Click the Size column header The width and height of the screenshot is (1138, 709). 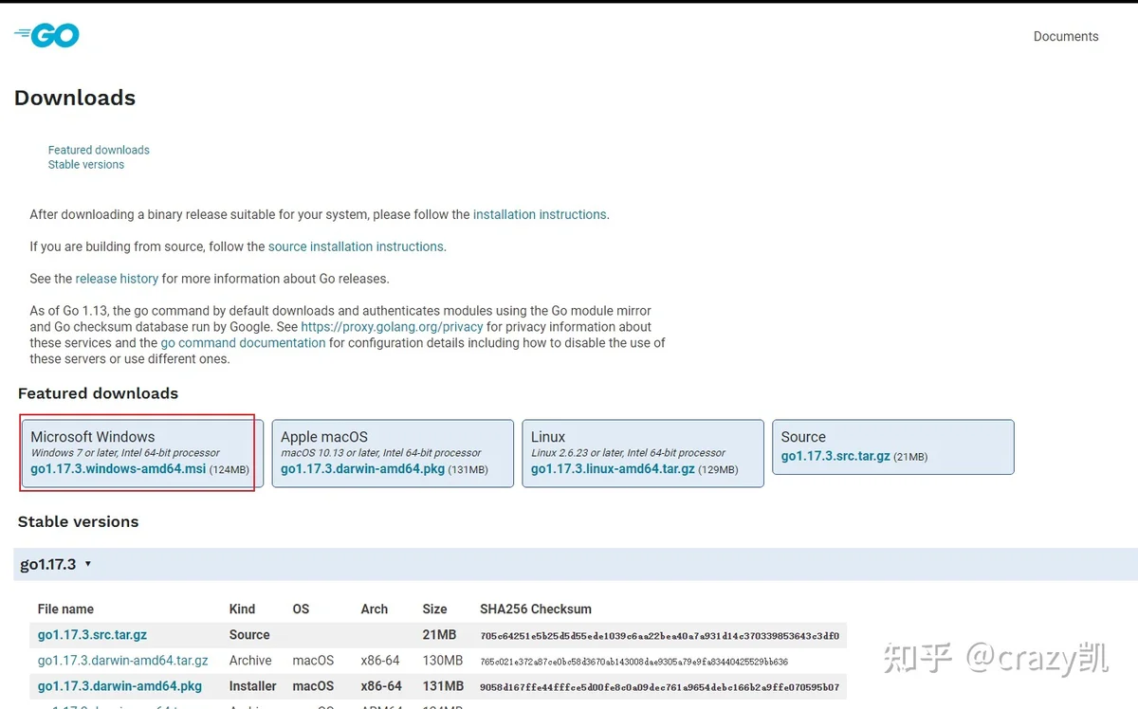pos(434,609)
